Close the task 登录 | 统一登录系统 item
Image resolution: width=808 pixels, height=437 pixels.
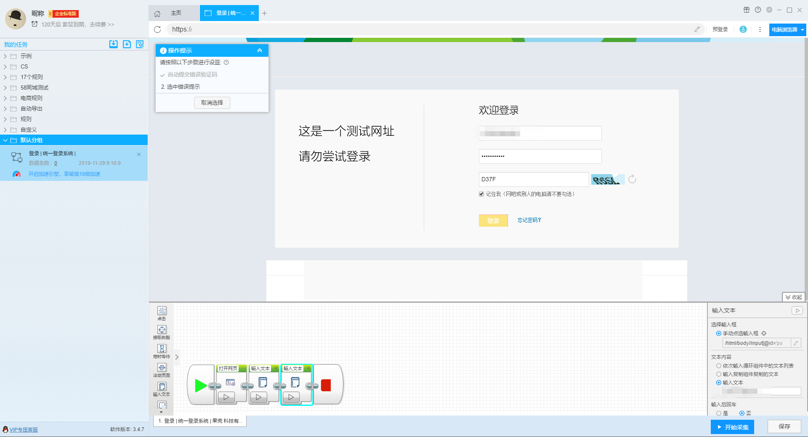[x=139, y=154]
